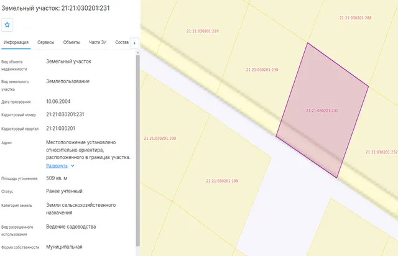Image resolution: width=398 pixels, height=256 pixels.
Task: Show more tabs with right arrow
Action: [134, 43]
